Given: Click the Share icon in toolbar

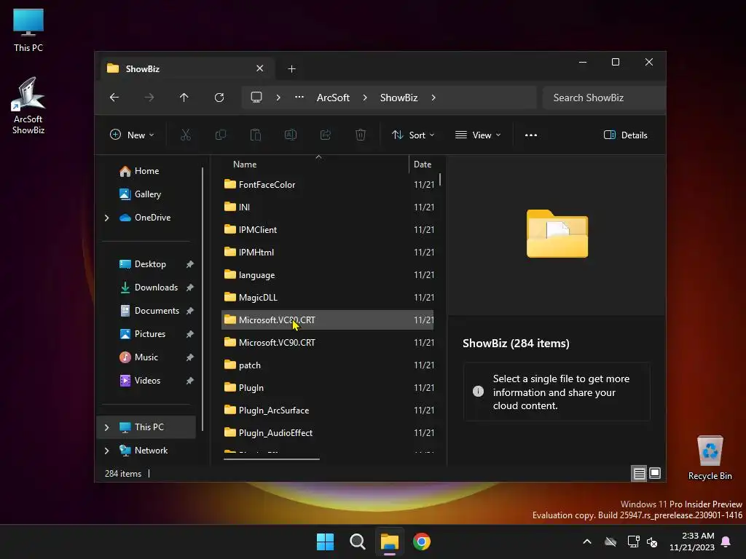Looking at the screenshot, I should pyautogui.click(x=326, y=135).
